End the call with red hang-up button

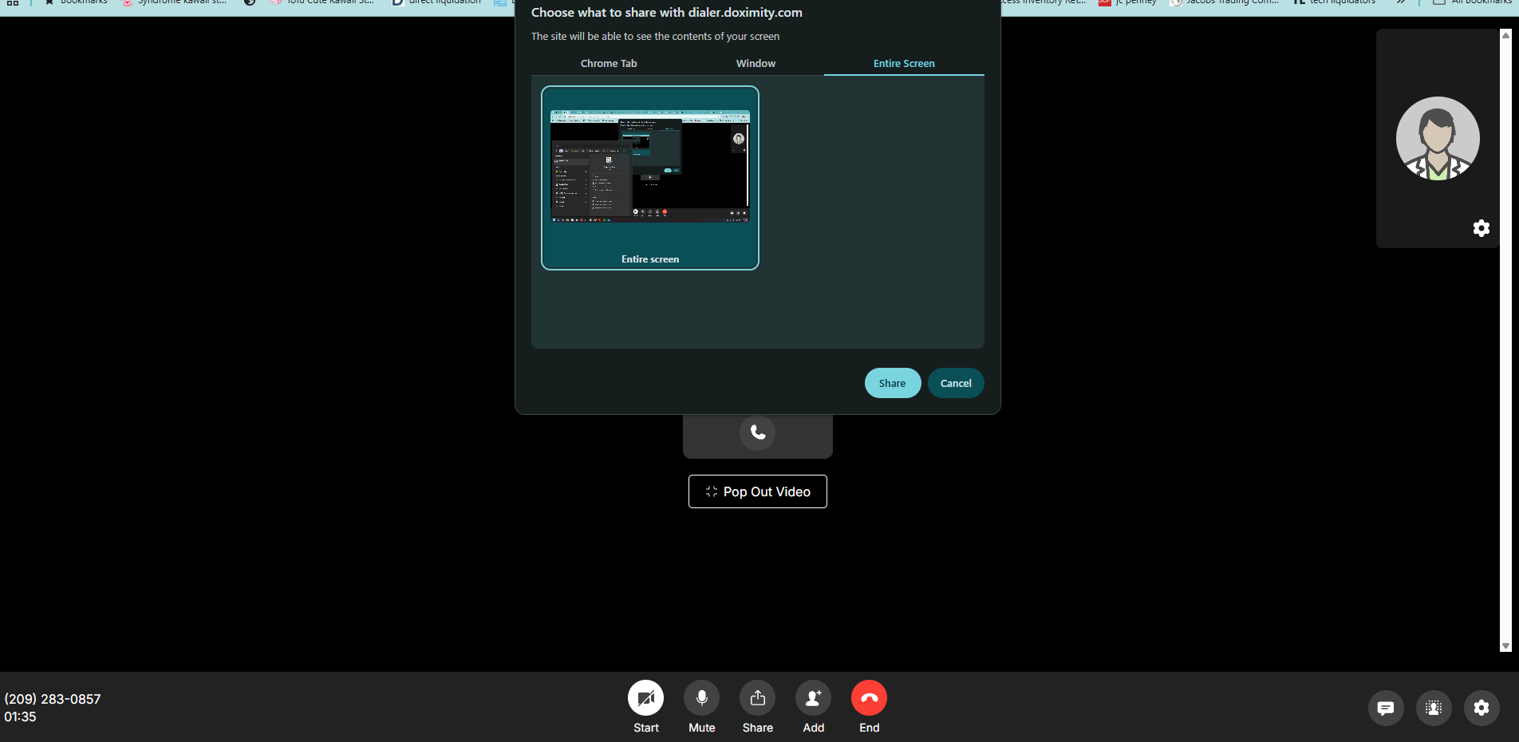tap(869, 698)
